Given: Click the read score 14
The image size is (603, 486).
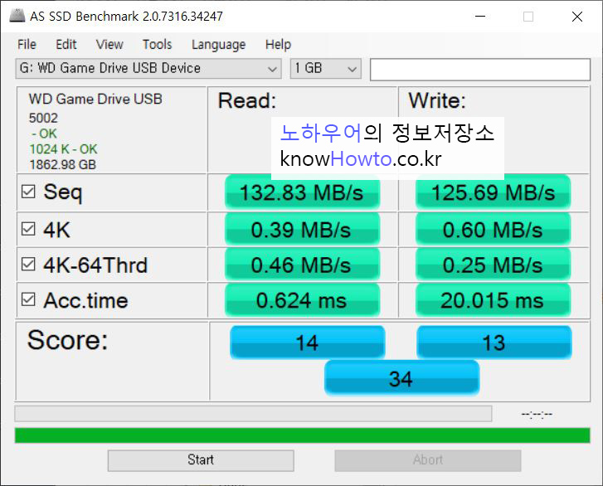Looking at the screenshot, I should point(307,343).
